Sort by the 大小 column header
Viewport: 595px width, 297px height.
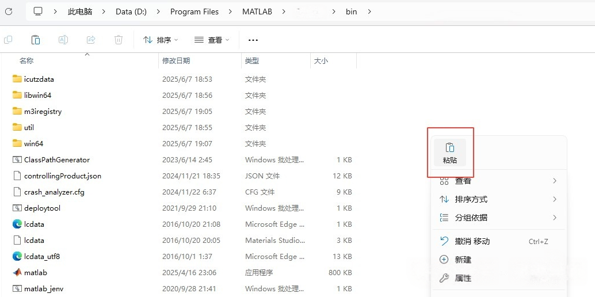pyautogui.click(x=321, y=61)
